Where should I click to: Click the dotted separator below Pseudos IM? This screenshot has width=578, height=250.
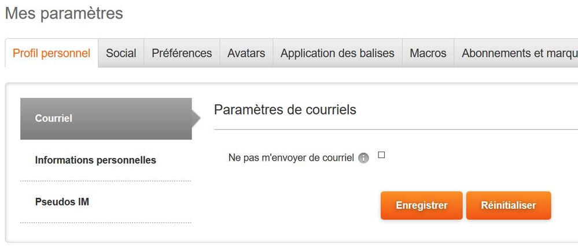coord(106,223)
